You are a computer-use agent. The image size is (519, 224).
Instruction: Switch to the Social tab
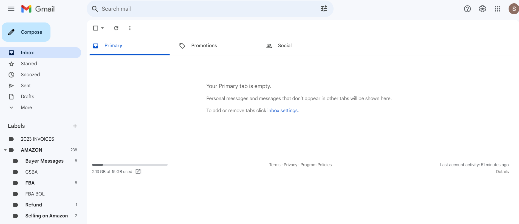pyautogui.click(x=303, y=46)
